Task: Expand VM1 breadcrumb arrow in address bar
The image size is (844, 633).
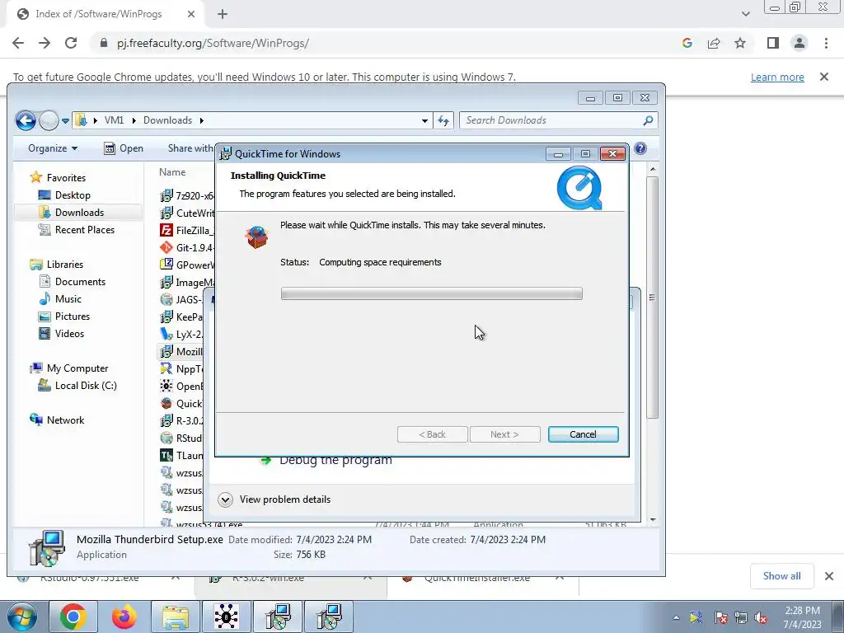Action: [x=134, y=120]
